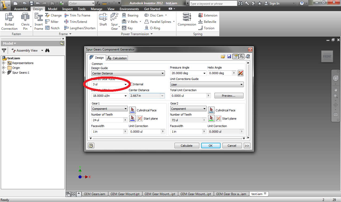
Task: Click Gear2 Start plane selector
Action: (x=211, y=118)
